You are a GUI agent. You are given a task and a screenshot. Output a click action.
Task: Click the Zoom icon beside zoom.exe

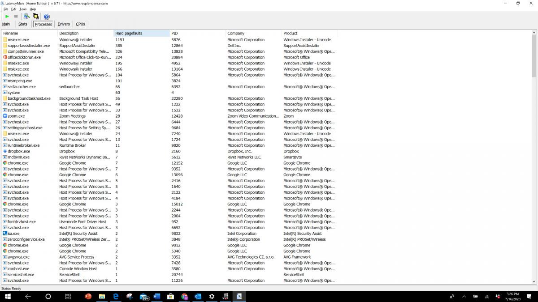pos(5,116)
